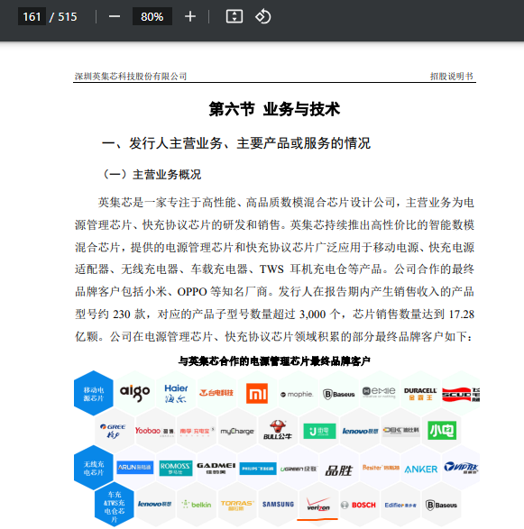524x529 pixels.
Task: Click the green 街电 logo
Action: tap(319, 431)
